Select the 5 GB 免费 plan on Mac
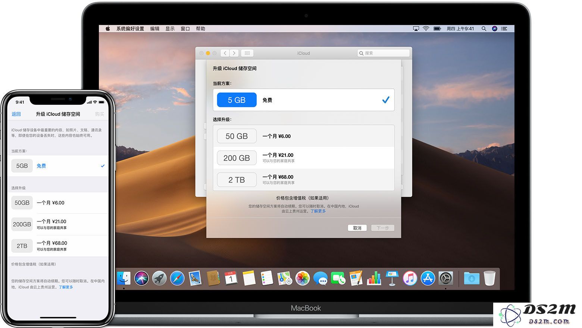 (304, 100)
